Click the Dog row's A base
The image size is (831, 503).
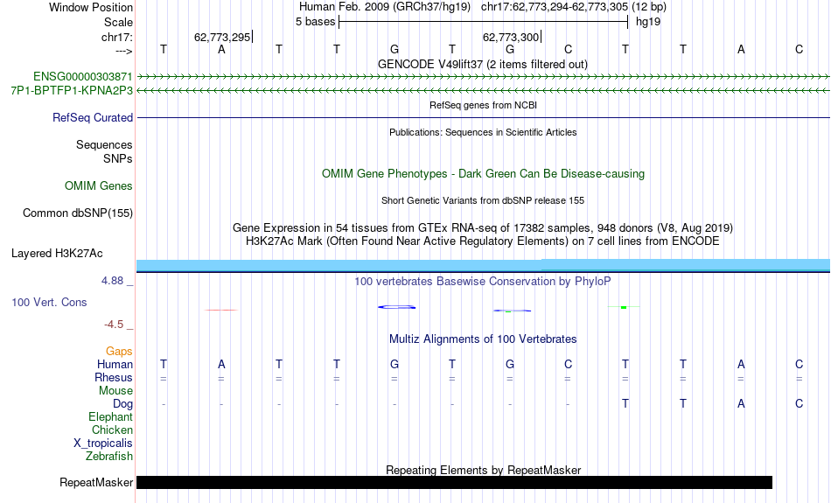coord(741,404)
